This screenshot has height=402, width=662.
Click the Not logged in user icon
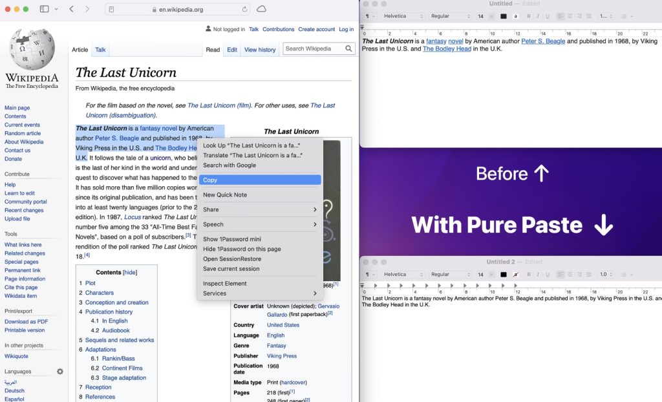pos(208,28)
